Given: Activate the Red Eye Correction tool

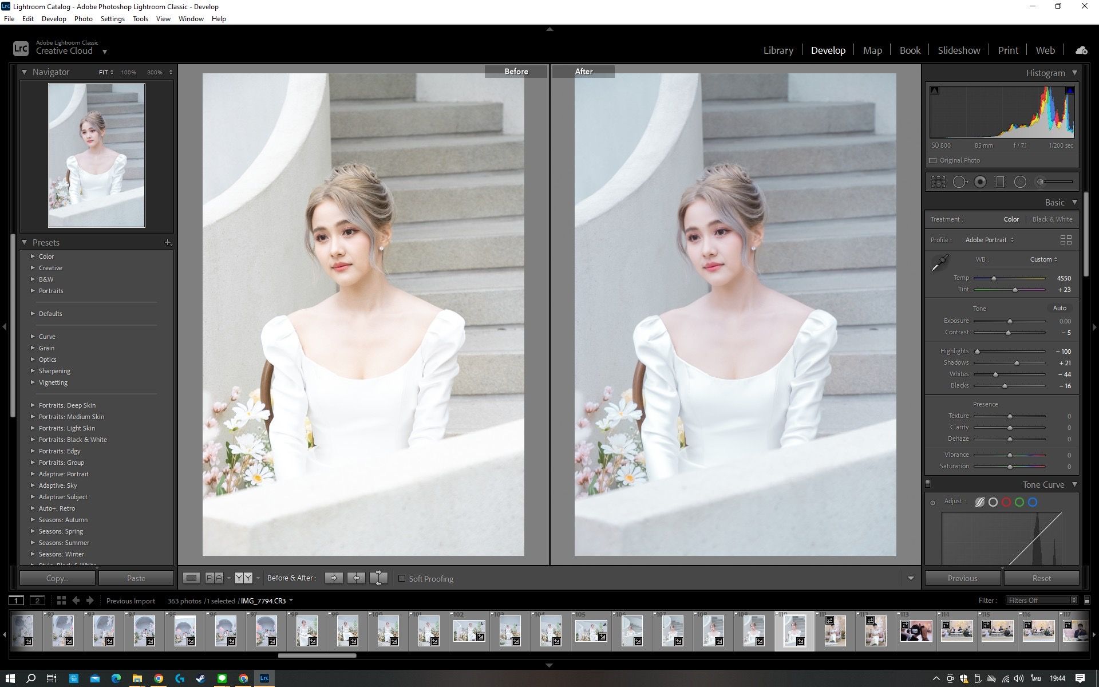Looking at the screenshot, I should (981, 182).
